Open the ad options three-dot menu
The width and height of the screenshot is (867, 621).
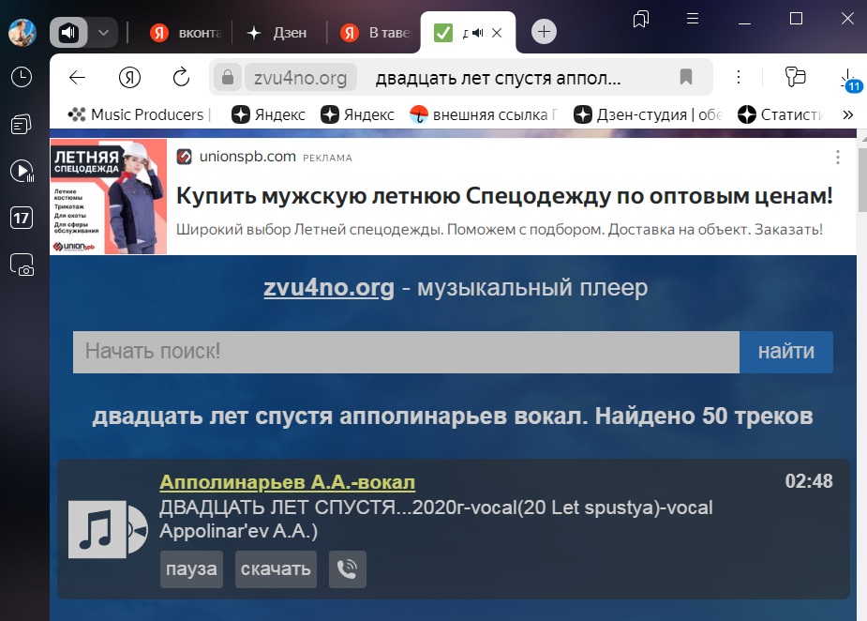pos(838,158)
